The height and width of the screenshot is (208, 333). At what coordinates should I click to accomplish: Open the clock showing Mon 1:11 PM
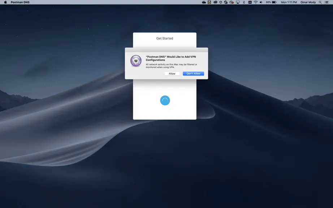(x=289, y=2)
